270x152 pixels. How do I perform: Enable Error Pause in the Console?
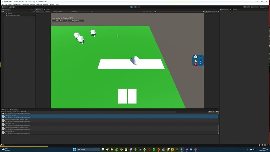click(x=16, y=112)
